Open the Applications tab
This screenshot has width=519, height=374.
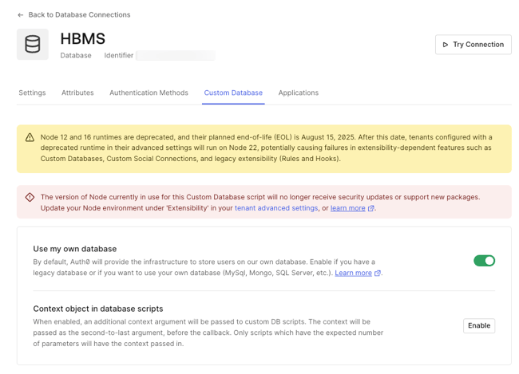tap(299, 93)
